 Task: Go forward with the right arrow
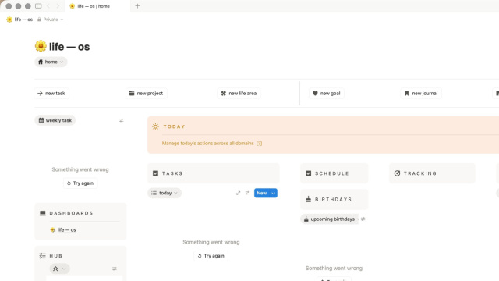click(x=58, y=6)
